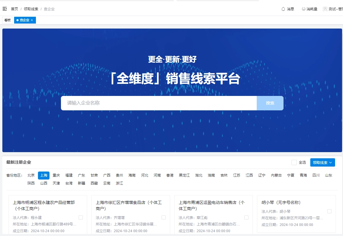Open the 领取线索 dropdown button

click(x=322, y=162)
